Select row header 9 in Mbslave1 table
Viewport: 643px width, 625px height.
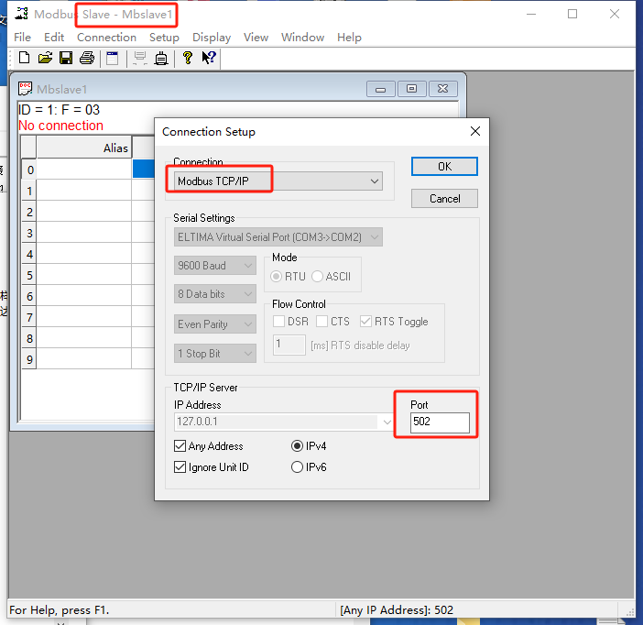click(29, 359)
